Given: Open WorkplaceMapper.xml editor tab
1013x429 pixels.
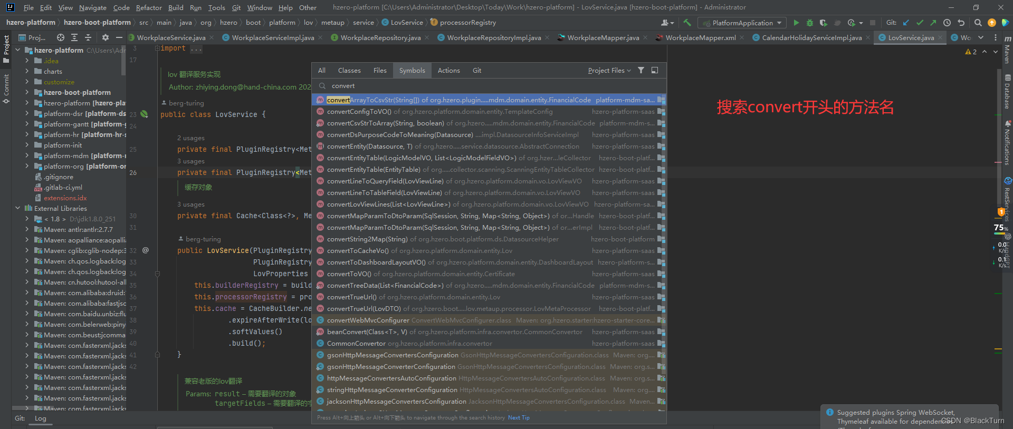Looking at the screenshot, I should click(700, 37).
